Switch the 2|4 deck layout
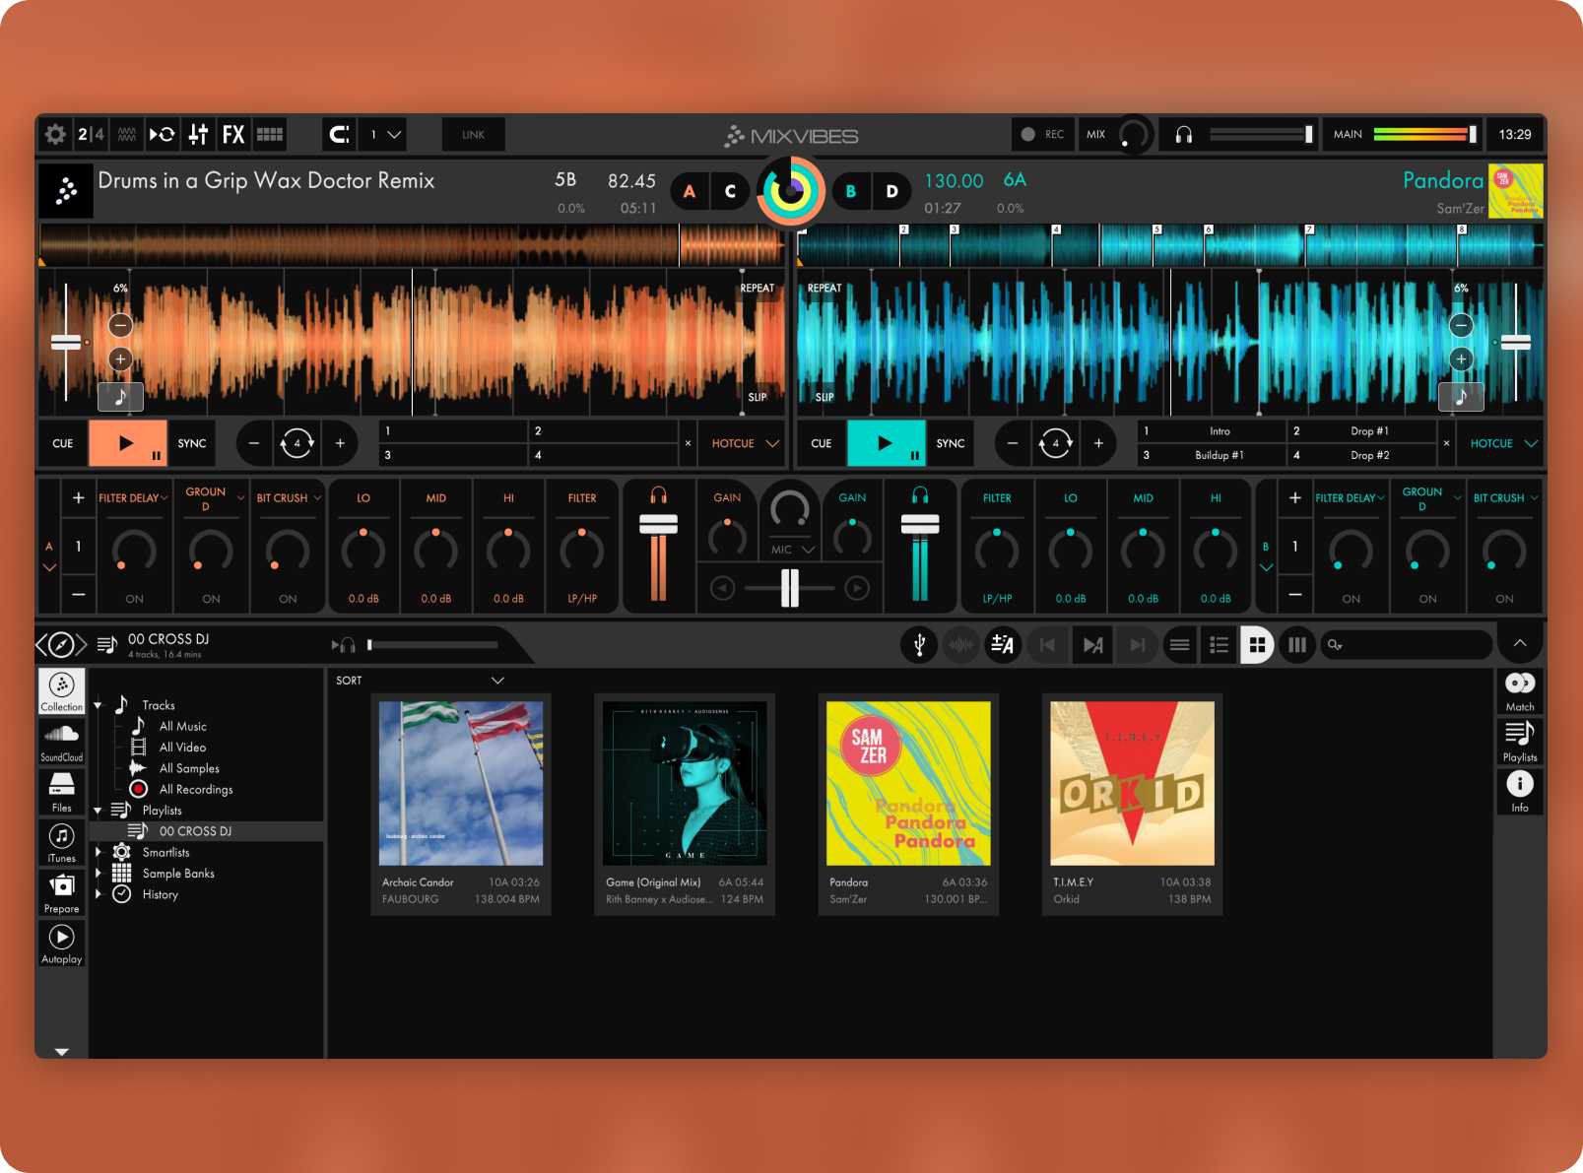 tap(91, 134)
